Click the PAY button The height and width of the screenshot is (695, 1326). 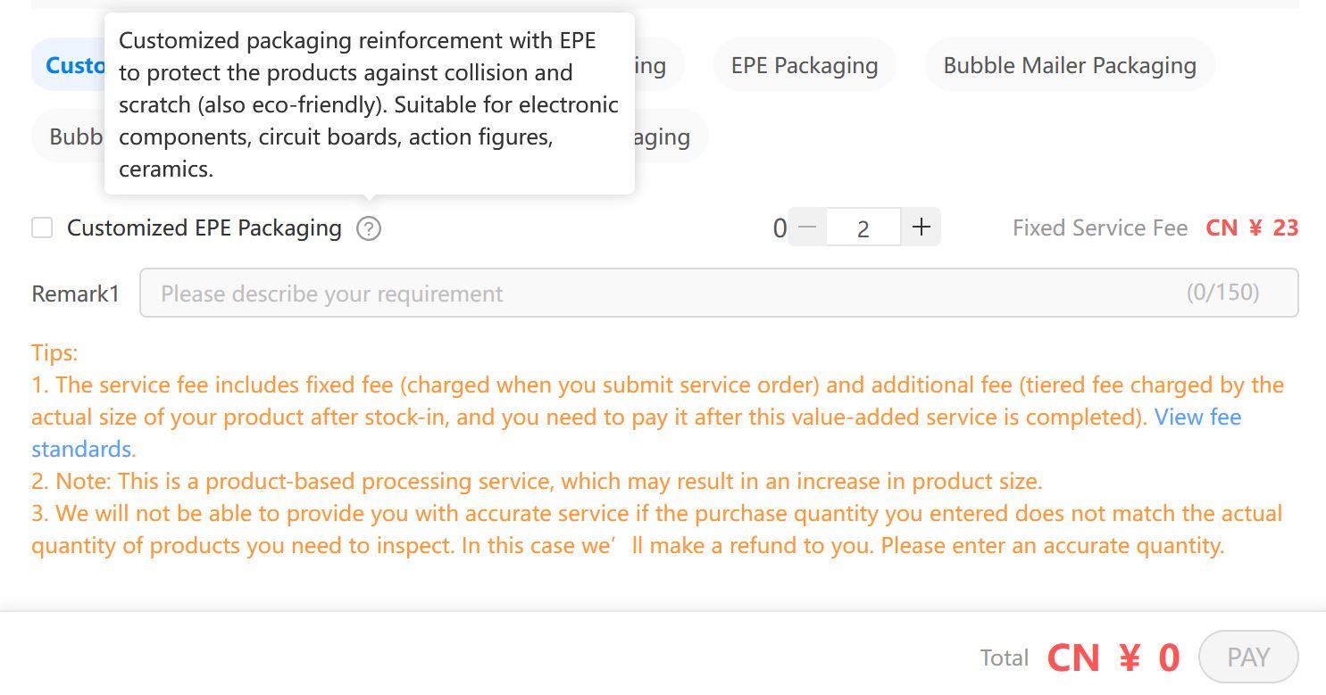click(x=1248, y=658)
